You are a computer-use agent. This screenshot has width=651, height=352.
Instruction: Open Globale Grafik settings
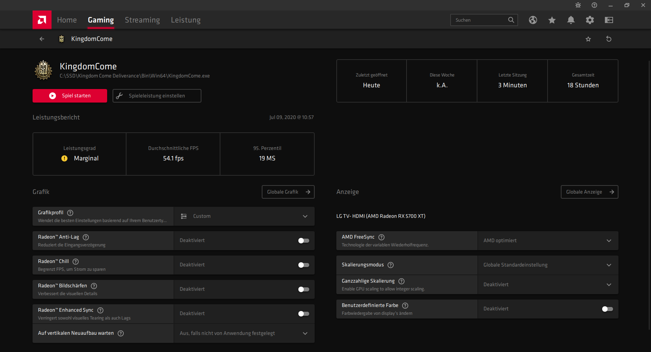pos(288,192)
